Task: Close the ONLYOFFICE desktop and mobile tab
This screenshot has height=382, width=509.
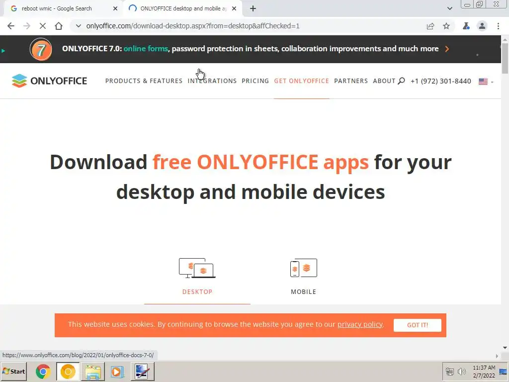Action: [234, 8]
